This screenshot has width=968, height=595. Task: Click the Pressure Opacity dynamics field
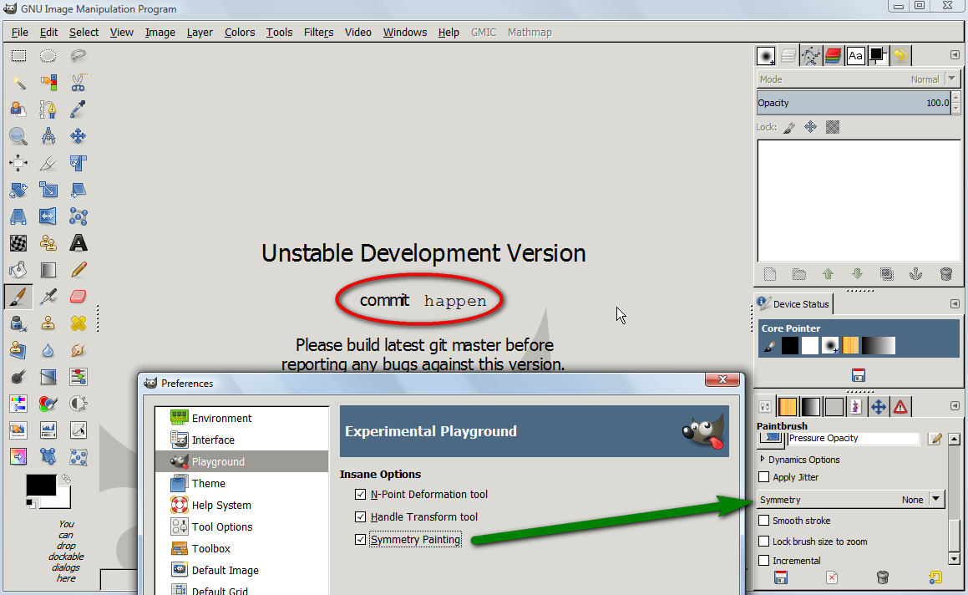(x=854, y=438)
